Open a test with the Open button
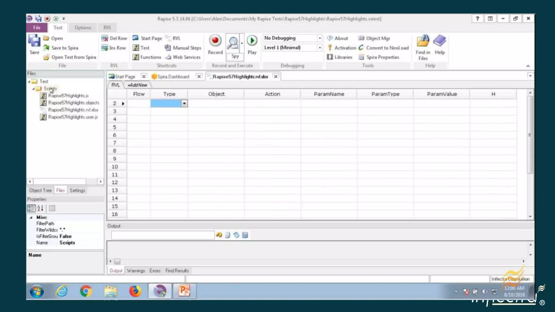555x312 pixels. (x=53, y=38)
